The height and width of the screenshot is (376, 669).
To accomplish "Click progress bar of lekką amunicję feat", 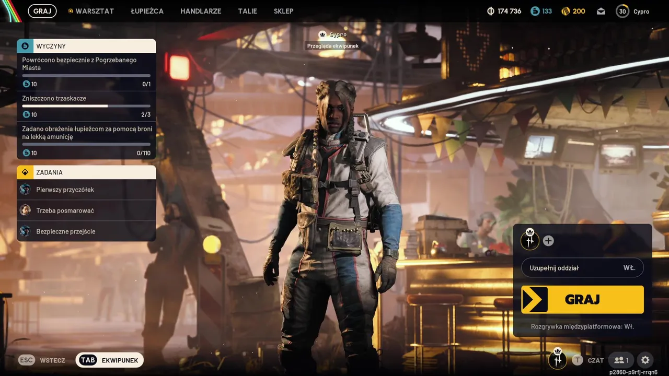I will (86, 145).
